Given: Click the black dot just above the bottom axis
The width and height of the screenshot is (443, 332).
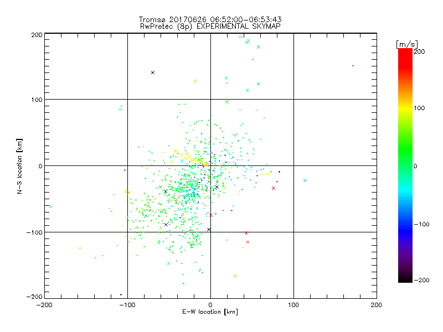Looking at the screenshot, I should pos(121,295).
